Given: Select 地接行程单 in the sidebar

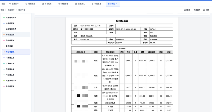Looking at the screenshot, I should tap(16, 23).
